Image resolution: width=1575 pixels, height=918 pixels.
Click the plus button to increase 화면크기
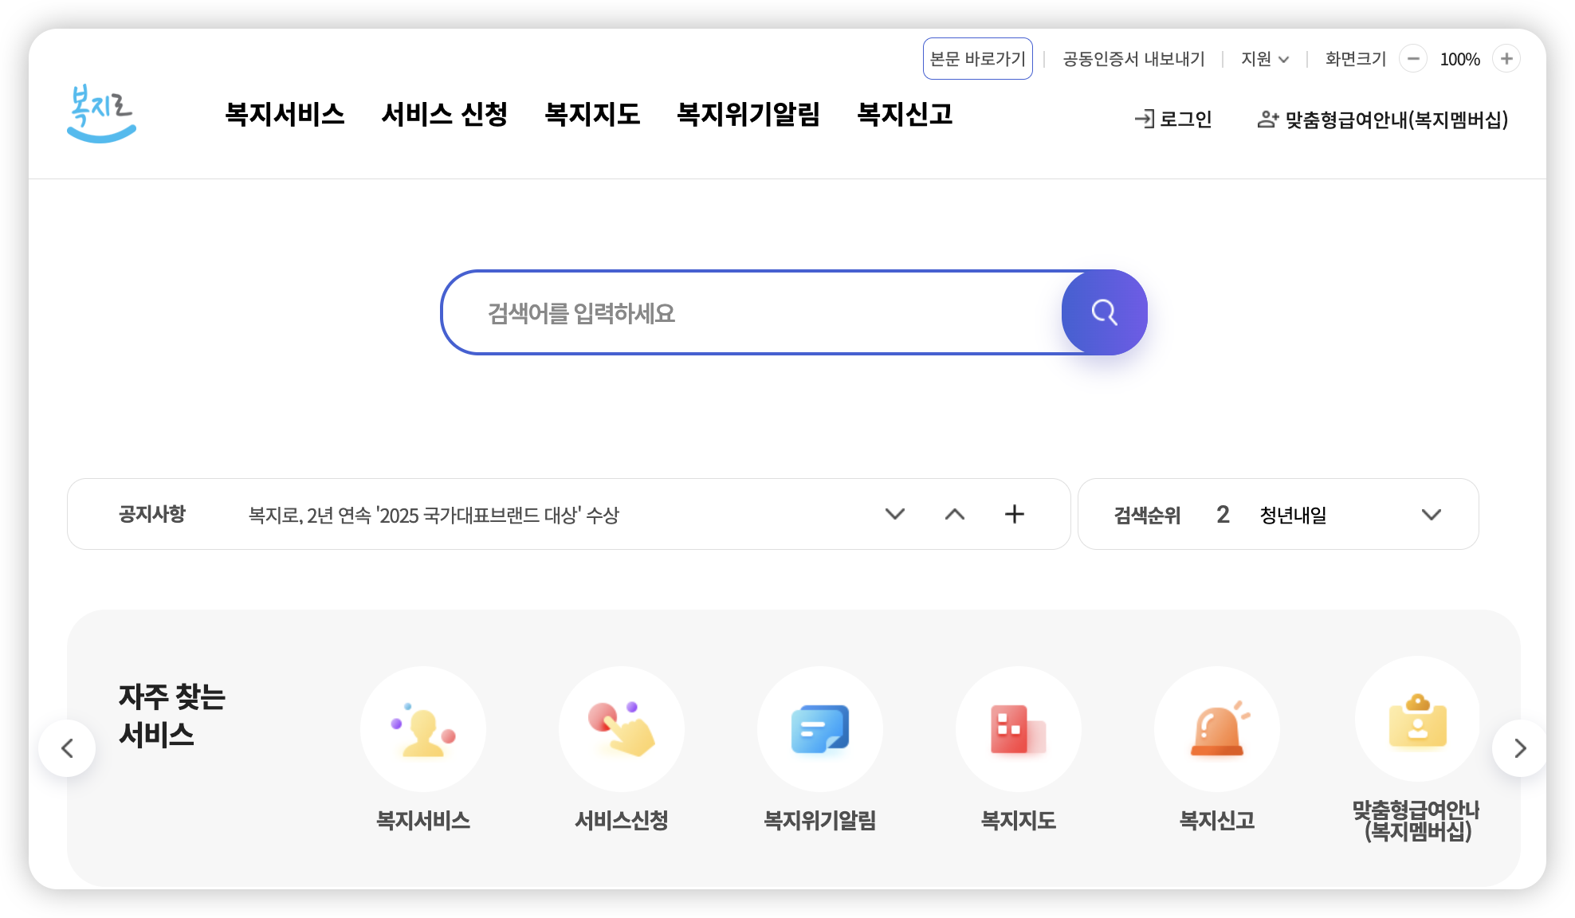1506,58
